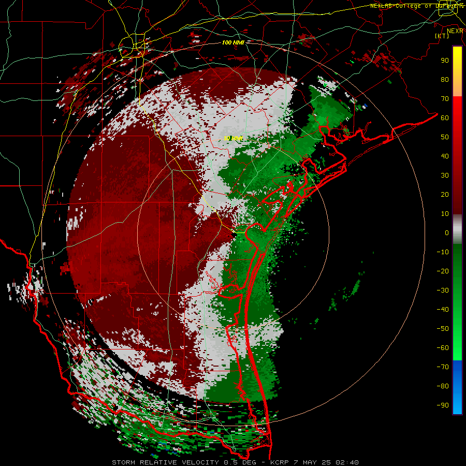Click the storm relative velocity caption at bottom
The height and width of the screenshot is (466, 466).
[x=235, y=462]
